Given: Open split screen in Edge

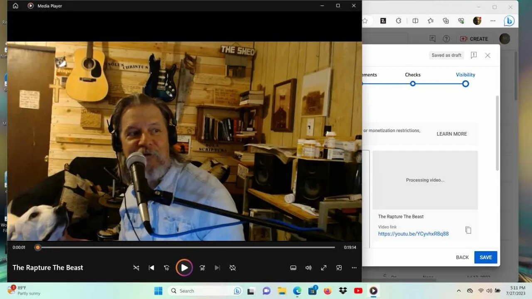Looking at the screenshot, I should (415, 21).
